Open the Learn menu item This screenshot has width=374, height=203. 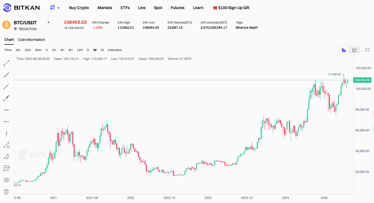point(198,8)
